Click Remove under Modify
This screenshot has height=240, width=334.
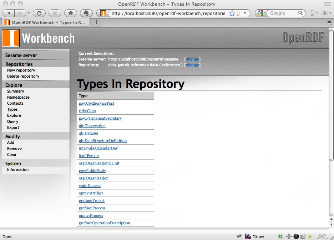click(x=14, y=148)
